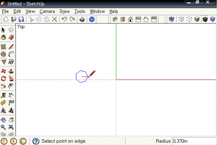Switch to Back view with the plain house outline icon
Image resolution: width=217 pixels, height=145 pixels.
[146, 19]
